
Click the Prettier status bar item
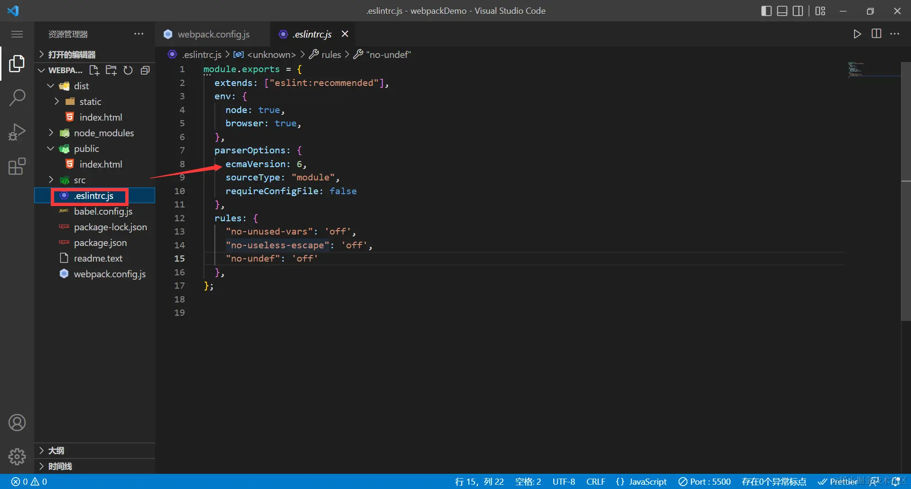point(837,481)
